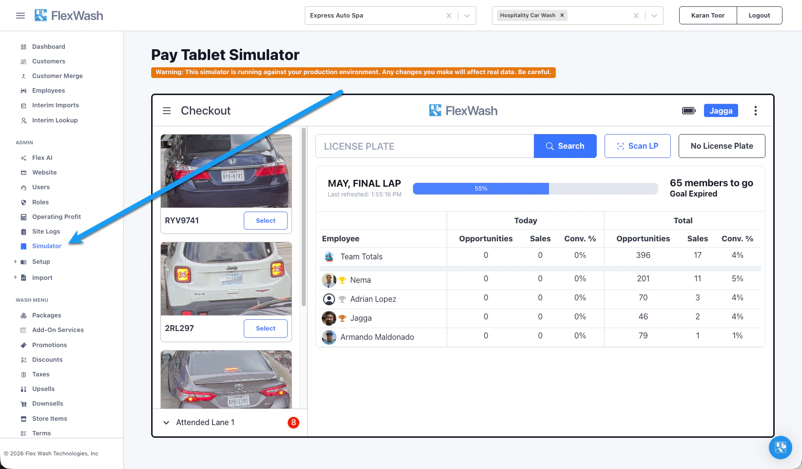Open Site Logs in Admin section
This screenshot has width=802, height=469.
[x=46, y=232]
